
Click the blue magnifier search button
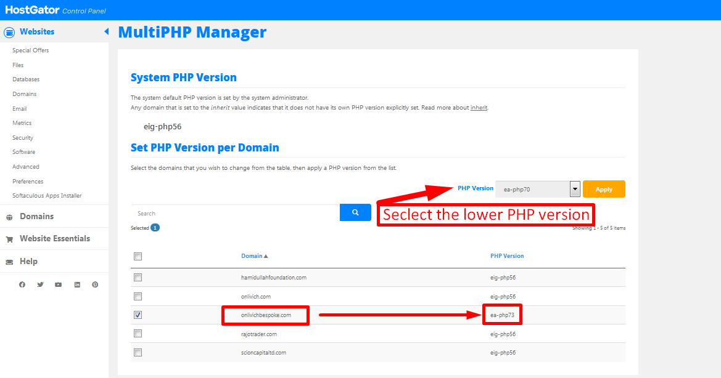[x=355, y=212]
